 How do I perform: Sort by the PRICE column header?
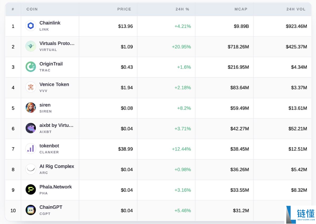[x=124, y=9]
